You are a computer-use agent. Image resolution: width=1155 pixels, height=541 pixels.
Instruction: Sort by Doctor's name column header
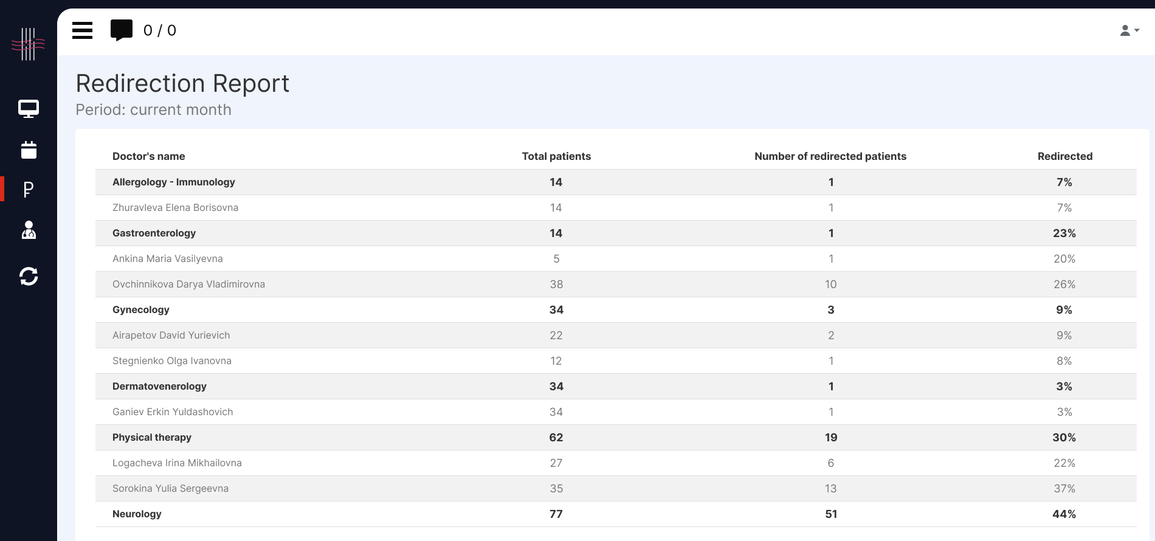148,156
